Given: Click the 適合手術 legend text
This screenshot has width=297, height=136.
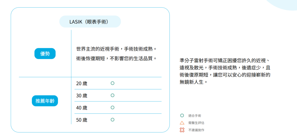Looking at the screenshot, I should (x=195, y=116).
